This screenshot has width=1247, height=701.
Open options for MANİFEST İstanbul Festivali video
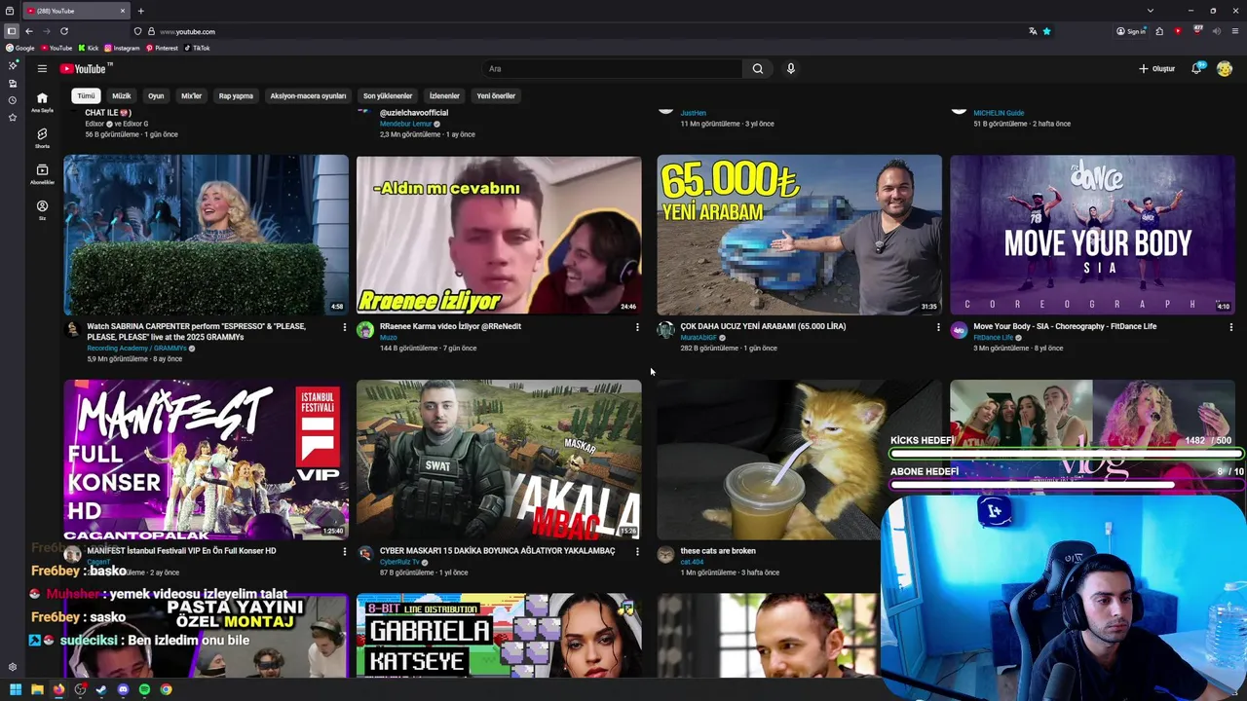click(344, 551)
